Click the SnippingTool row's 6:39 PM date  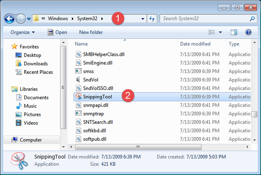(x=200, y=97)
